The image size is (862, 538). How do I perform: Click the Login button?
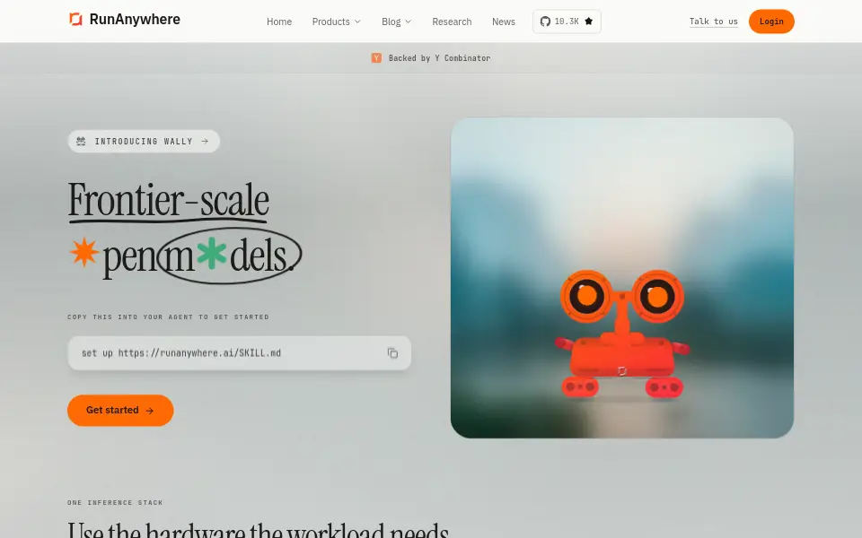(771, 22)
